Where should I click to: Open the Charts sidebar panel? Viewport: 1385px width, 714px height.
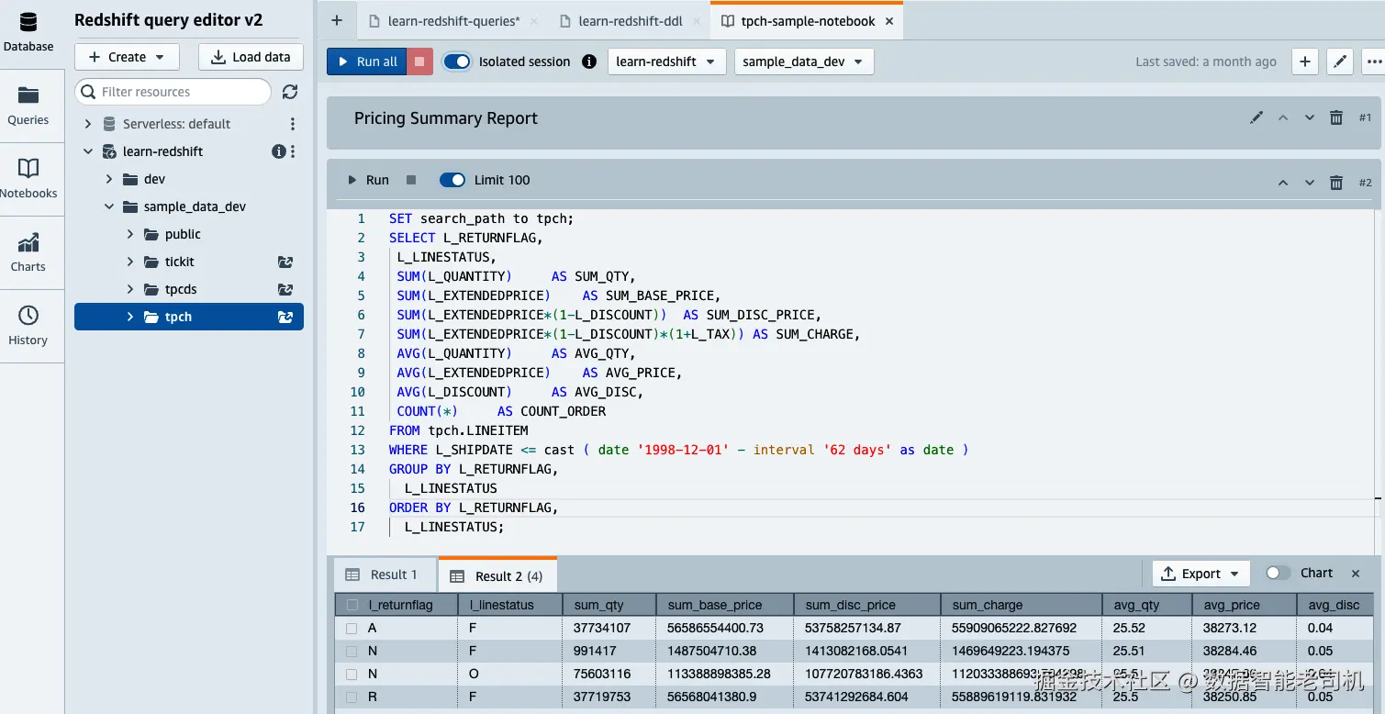coord(28,252)
